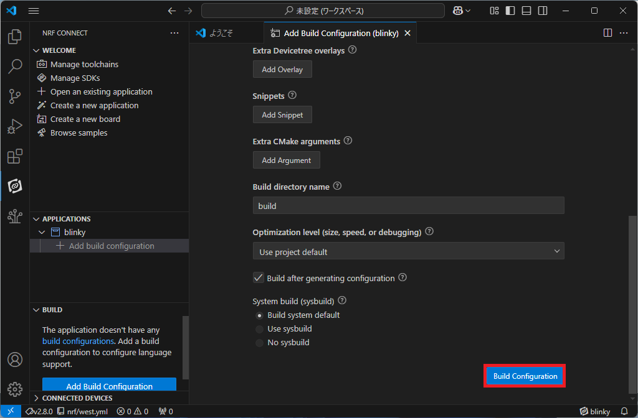The width and height of the screenshot is (638, 418).
Task: Expand the CONNECTED DEVICES section
Action: [x=36, y=397]
